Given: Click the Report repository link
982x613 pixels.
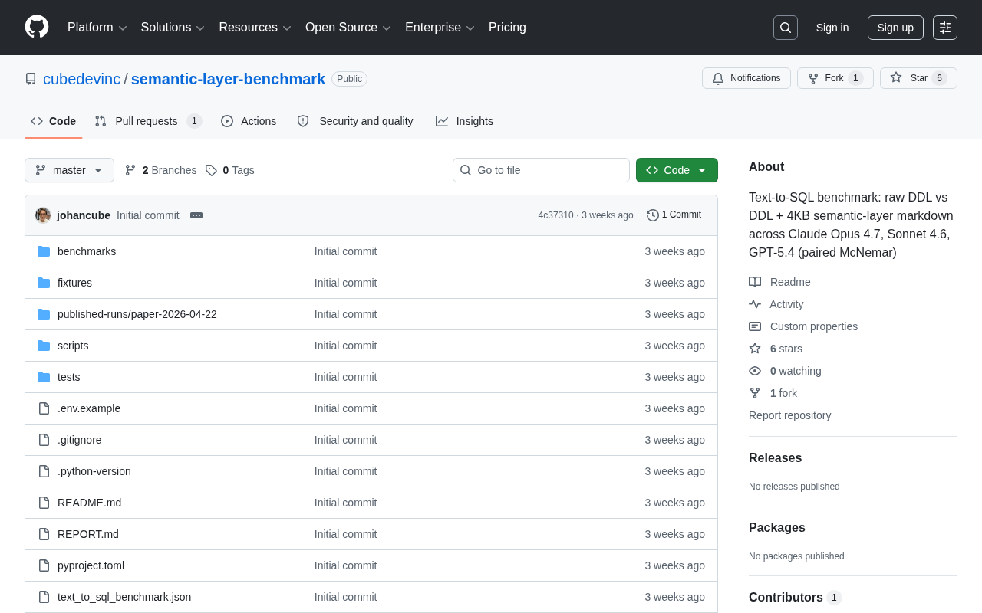Looking at the screenshot, I should [789, 415].
